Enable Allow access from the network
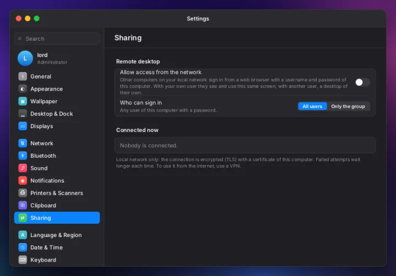 point(362,82)
